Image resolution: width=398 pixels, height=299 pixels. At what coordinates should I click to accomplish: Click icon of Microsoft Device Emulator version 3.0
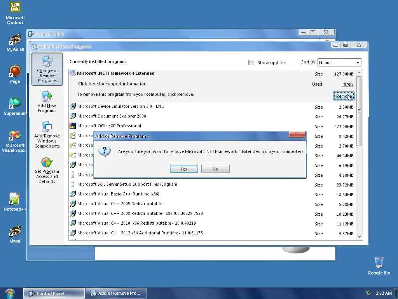pos(73,106)
